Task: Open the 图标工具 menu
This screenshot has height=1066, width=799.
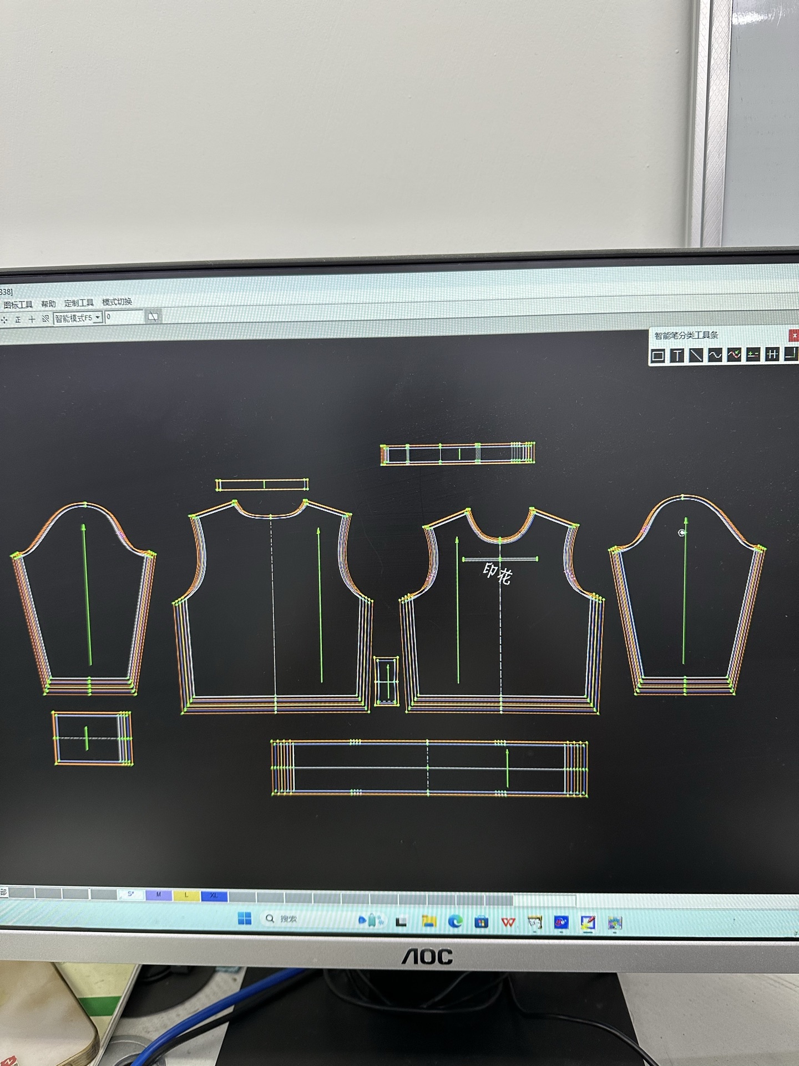Action: click(18, 305)
